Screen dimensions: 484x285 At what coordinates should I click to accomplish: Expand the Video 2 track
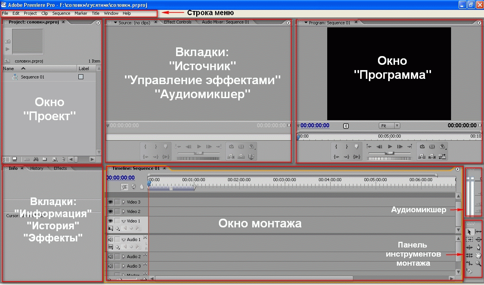pyautogui.click(x=124, y=211)
